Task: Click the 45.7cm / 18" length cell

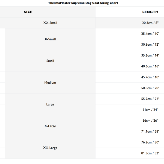Action: [150, 77]
